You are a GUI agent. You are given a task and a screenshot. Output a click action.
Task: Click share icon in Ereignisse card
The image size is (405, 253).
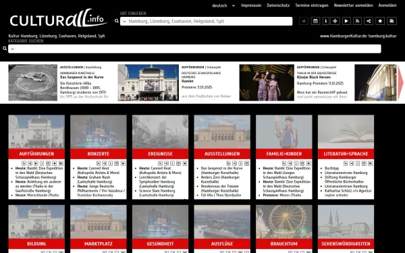(166, 163)
